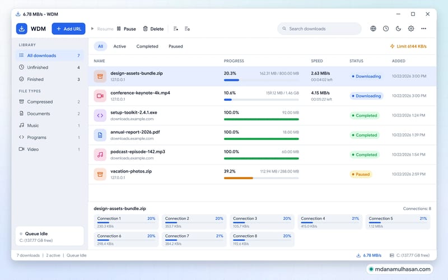Click the Connections: 8 label

click(417, 208)
